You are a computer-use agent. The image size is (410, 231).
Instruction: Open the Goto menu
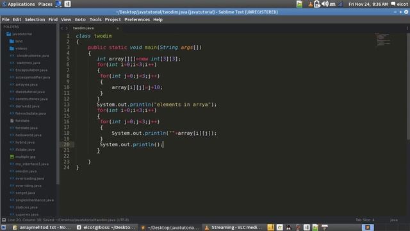(80, 20)
